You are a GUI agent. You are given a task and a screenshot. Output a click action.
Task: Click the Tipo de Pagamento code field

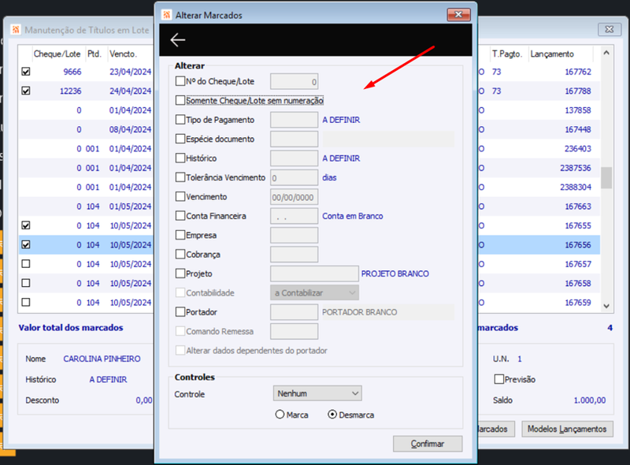(x=294, y=120)
